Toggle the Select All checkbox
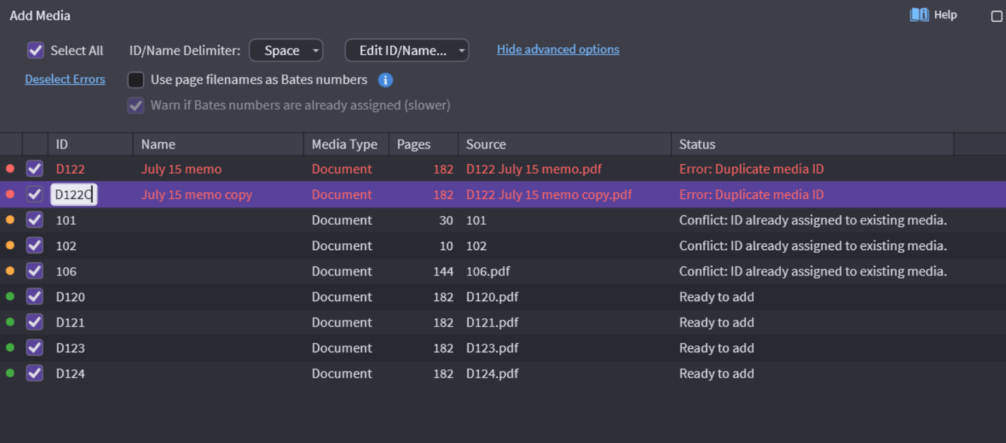This screenshot has height=443, width=1006. (35, 50)
